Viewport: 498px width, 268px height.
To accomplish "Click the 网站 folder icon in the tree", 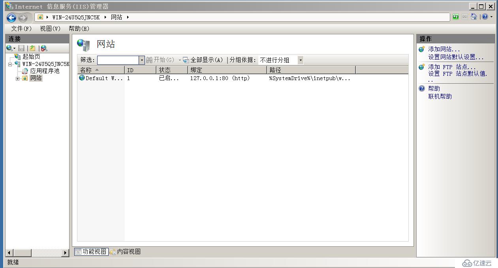I will [x=25, y=78].
